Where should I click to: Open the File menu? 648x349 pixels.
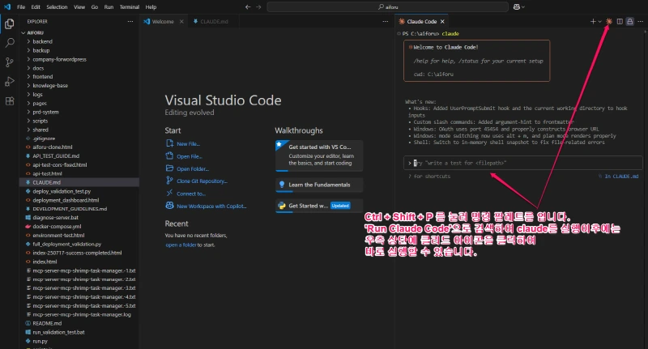(x=21, y=7)
